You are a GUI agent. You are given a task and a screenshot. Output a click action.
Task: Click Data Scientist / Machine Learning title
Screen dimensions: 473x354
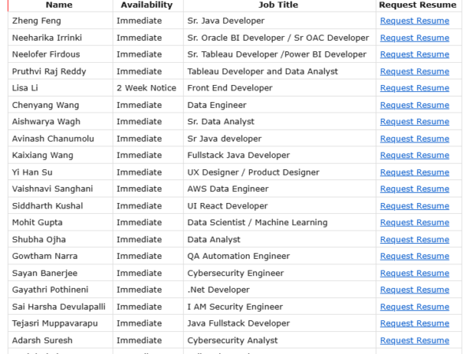[257, 223]
